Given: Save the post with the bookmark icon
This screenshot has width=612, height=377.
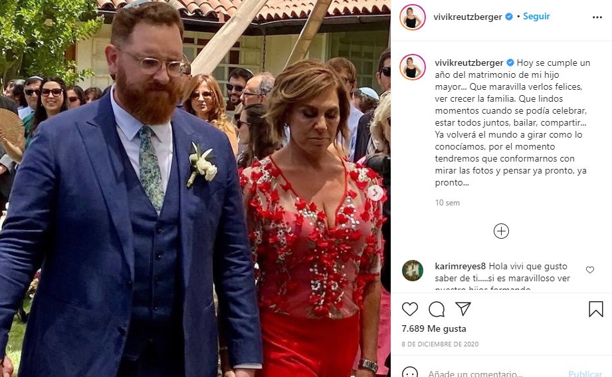Looking at the screenshot, I should [x=595, y=309].
